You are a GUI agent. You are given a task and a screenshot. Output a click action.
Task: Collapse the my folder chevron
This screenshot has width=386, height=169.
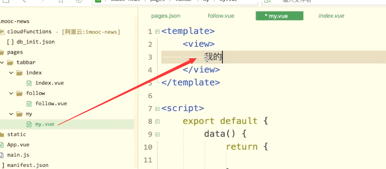click(x=11, y=114)
